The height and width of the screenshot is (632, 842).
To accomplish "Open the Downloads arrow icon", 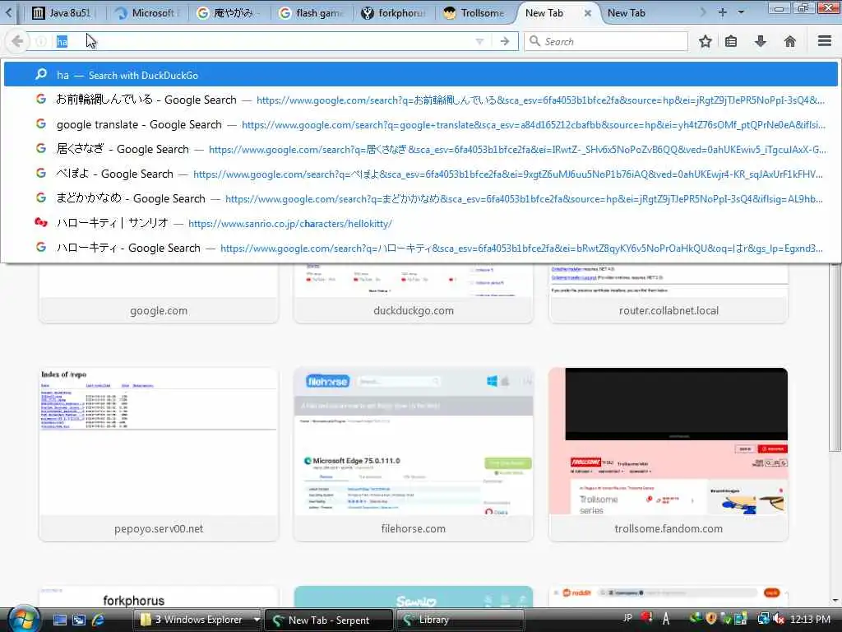I will [761, 41].
